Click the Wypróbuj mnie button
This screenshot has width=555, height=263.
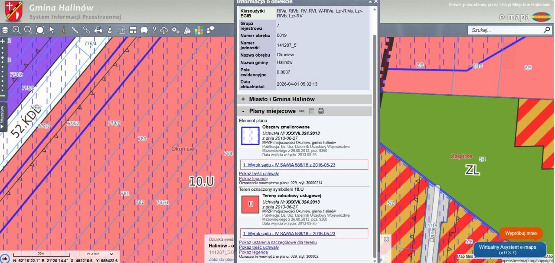click(x=521, y=233)
